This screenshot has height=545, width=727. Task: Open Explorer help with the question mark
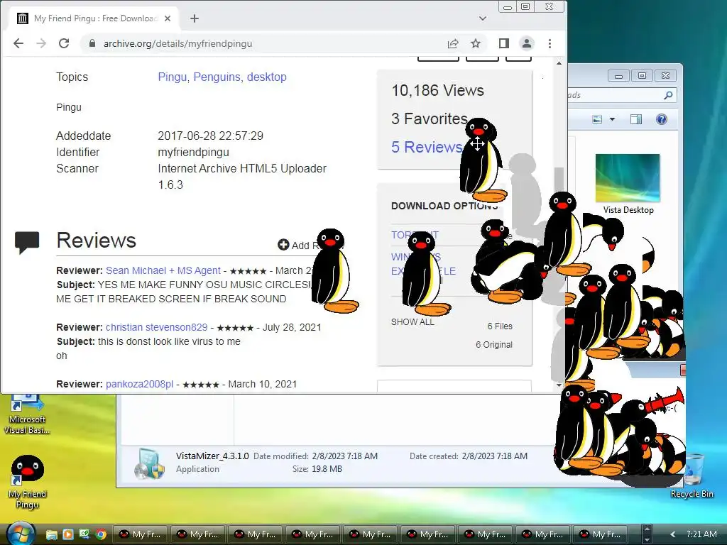[x=662, y=119]
